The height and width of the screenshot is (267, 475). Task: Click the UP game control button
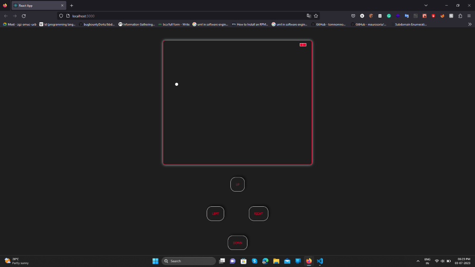click(x=237, y=184)
